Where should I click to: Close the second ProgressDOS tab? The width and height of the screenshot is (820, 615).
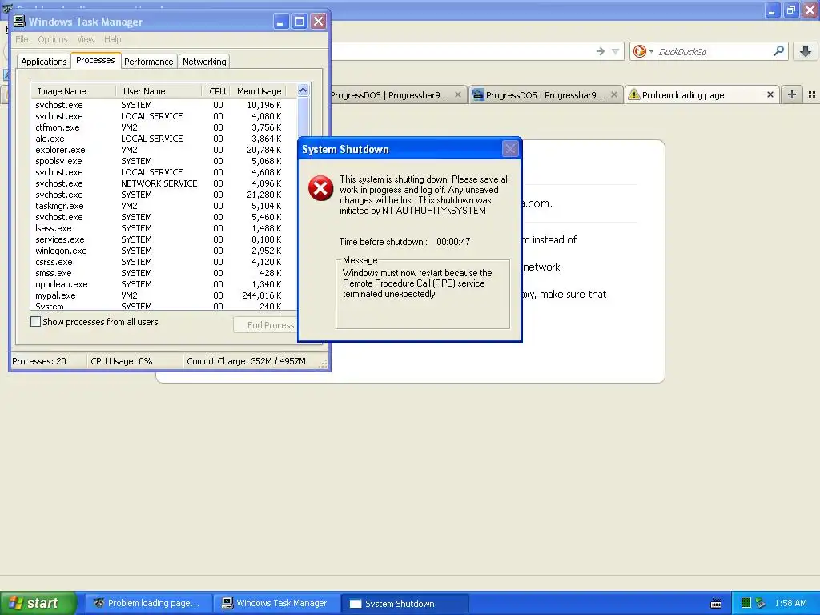click(x=614, y=94)
